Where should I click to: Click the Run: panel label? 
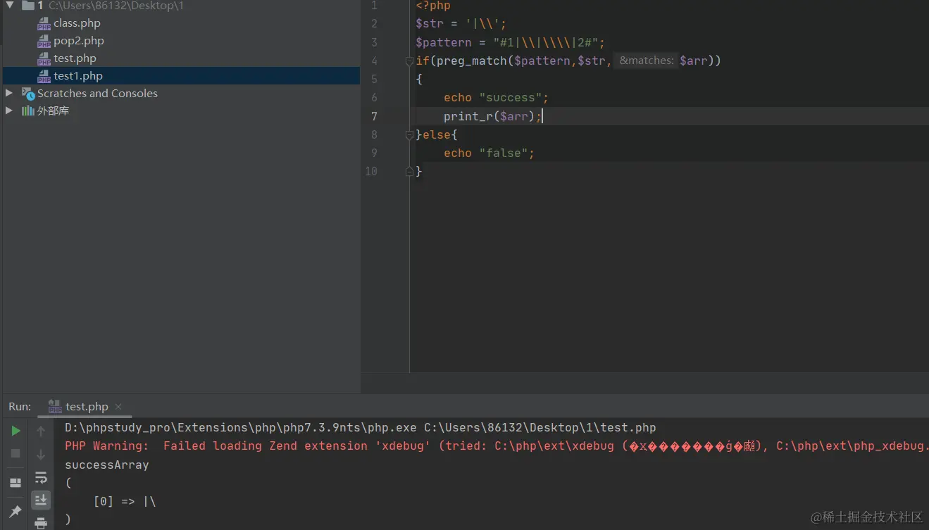20,407
